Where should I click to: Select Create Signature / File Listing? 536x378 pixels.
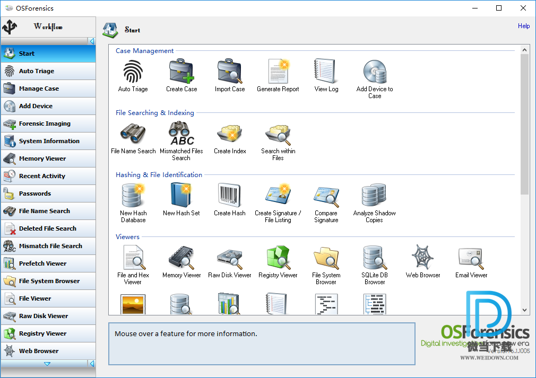(x=278, y=195)
